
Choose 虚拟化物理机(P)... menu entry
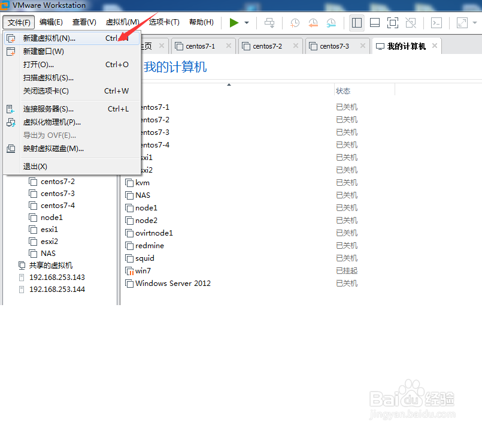(72, 122)
